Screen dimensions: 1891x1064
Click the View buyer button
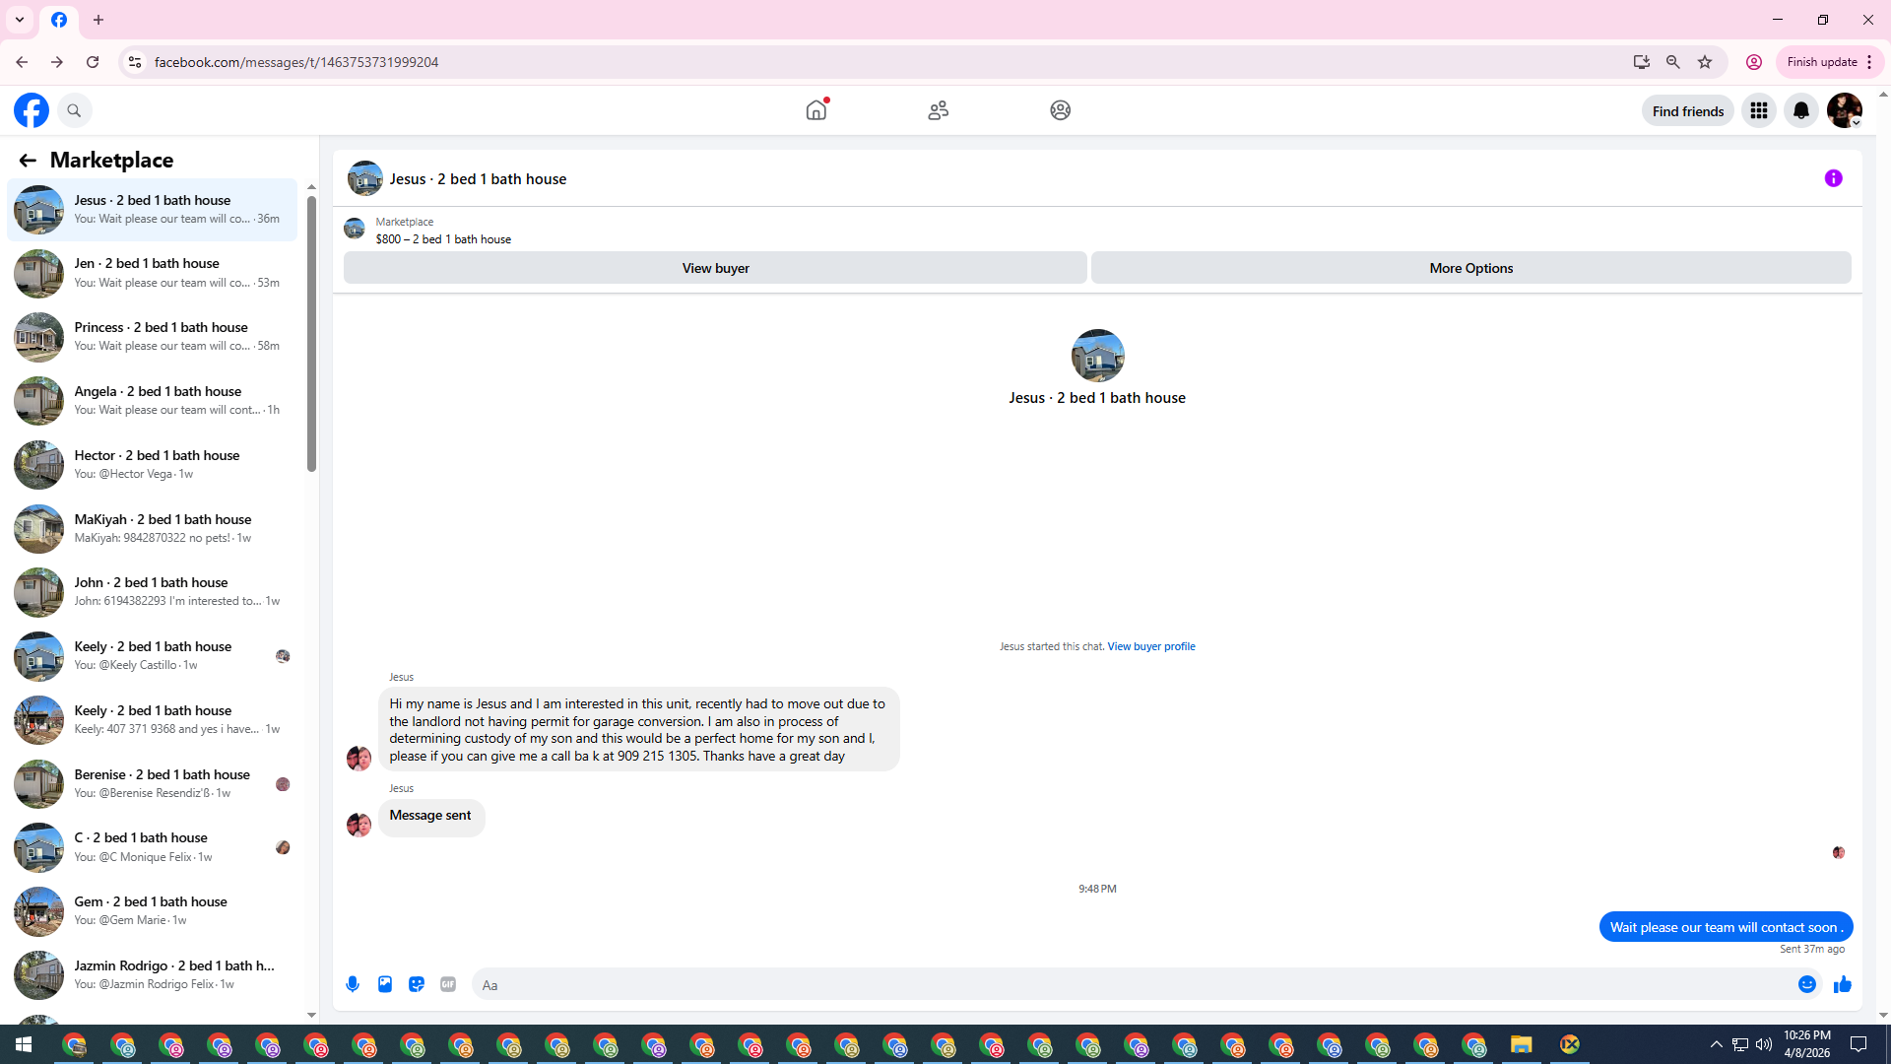(x=715, y=268)
